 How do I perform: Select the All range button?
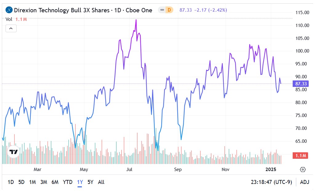[x=101, y=182]
